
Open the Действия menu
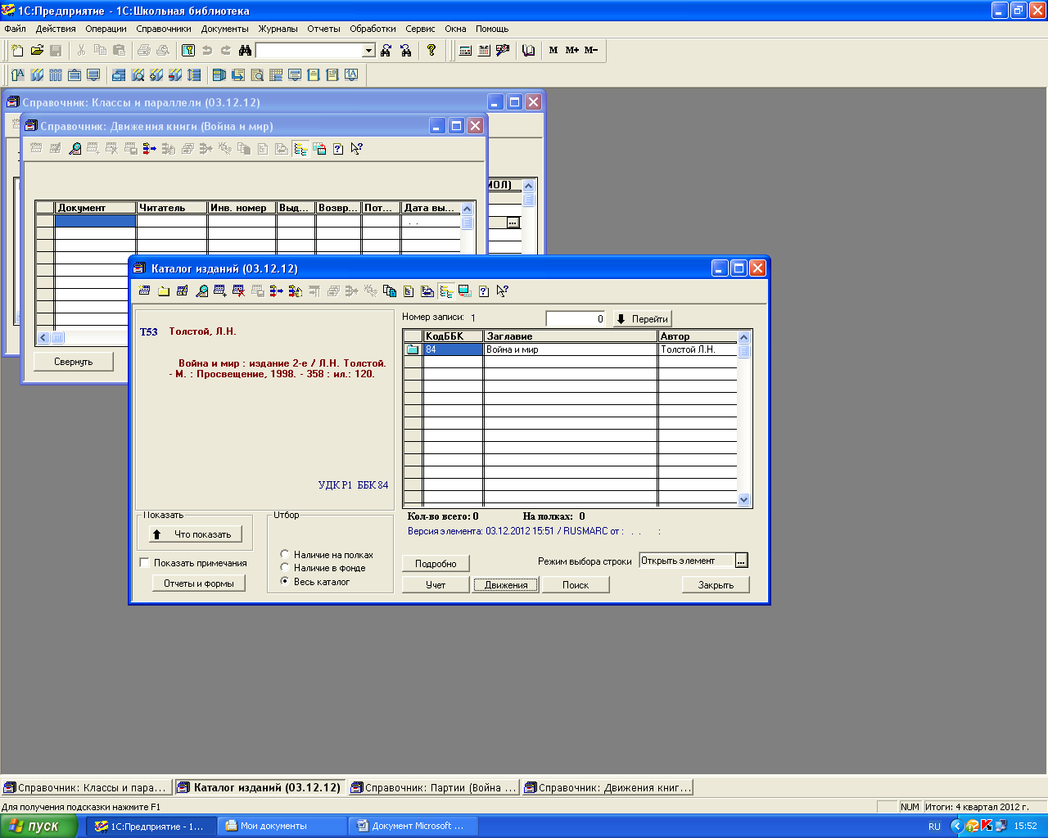pyautogui.click(x=56, y=29)
